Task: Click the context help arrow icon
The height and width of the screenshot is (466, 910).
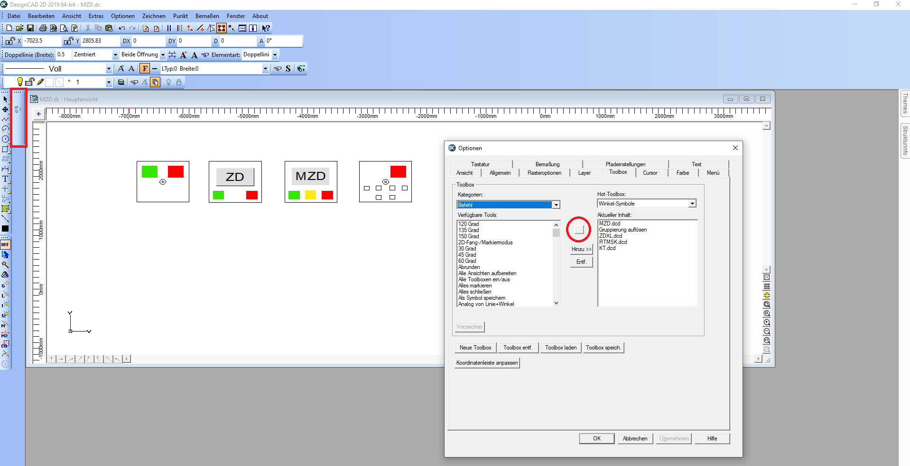Action: tap(266, 28)
